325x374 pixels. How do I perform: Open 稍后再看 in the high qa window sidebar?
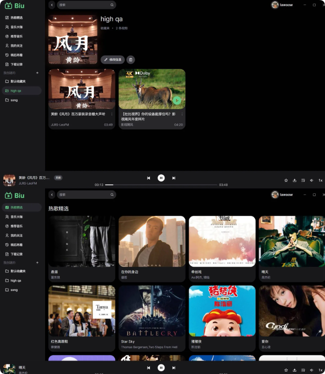[x=14, y=55]
